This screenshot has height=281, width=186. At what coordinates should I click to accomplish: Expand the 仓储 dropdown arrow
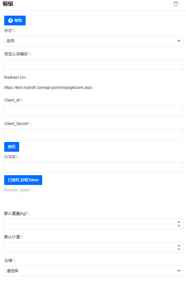pyautogui.click(x=179, y=271)
